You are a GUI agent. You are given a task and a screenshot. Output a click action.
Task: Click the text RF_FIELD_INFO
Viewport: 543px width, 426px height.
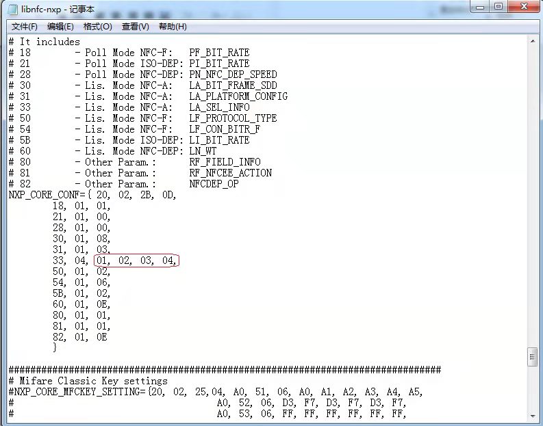tap(225, 162)
